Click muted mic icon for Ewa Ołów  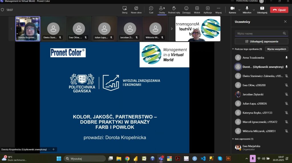286,85
